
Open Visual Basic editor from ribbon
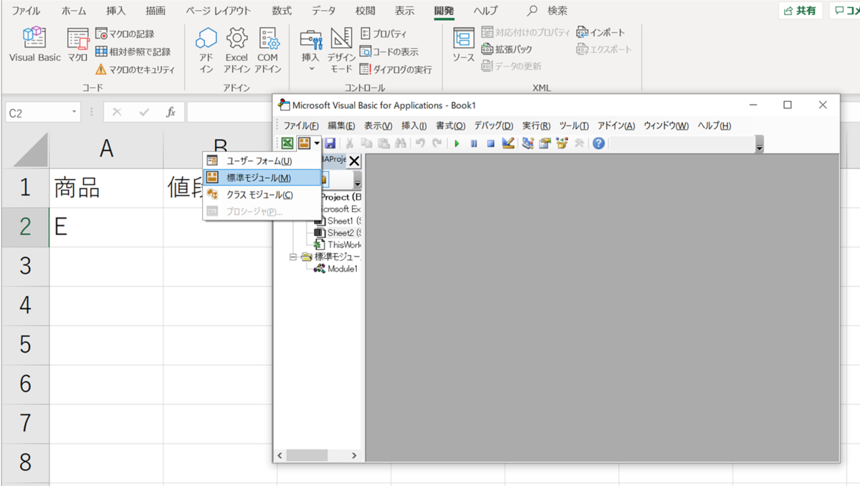(x=34, y=45)
